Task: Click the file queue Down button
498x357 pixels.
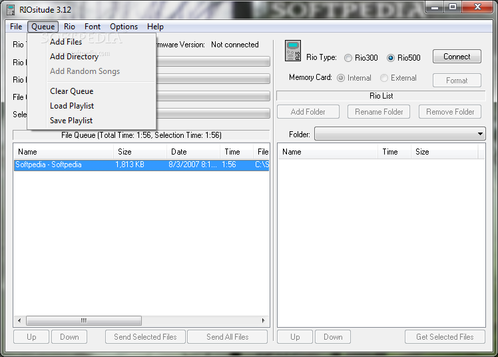Action: click(x=69, y=336)
